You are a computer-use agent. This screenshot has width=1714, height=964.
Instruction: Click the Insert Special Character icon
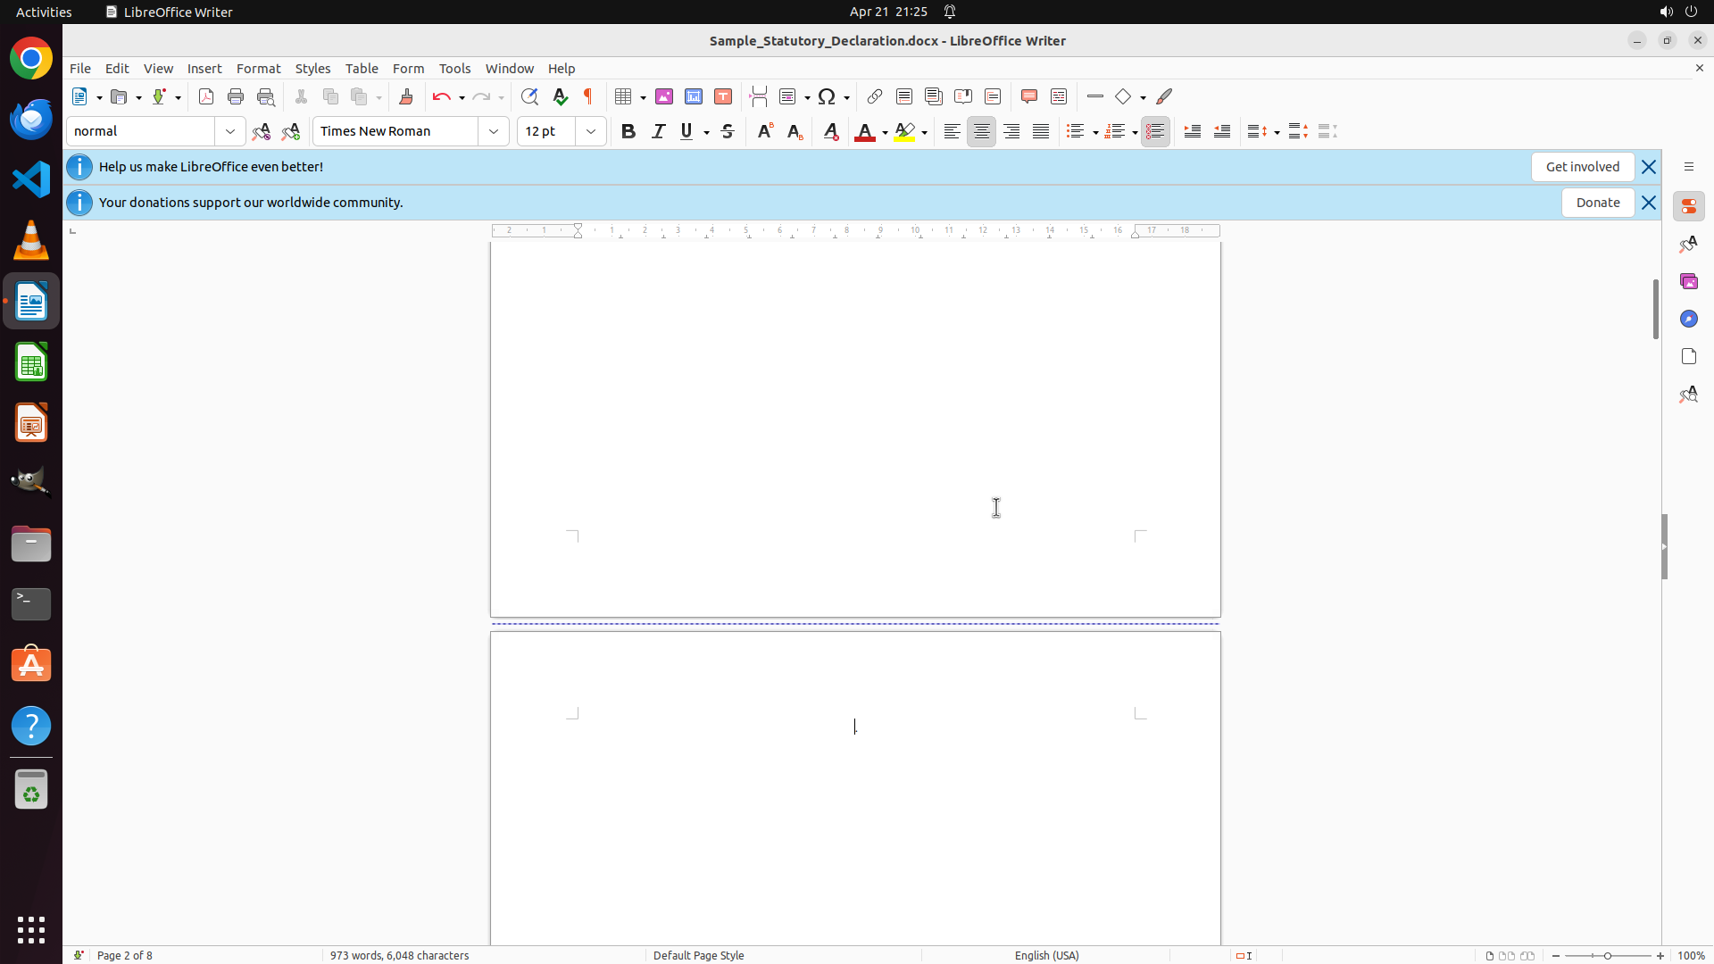coord(827,96)
